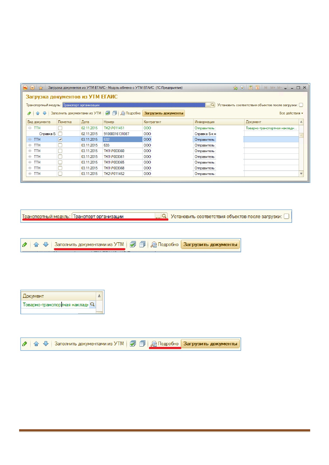Image resolution: width=329 pixels, height=465 pixels.
Task: Move row down with the blue down arrow
Action: click(45, 113)
